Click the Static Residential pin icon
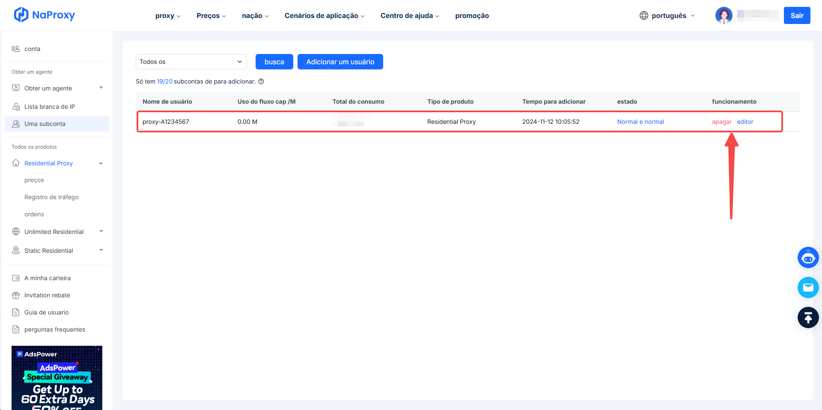822x410 pixels. [16, 250]
